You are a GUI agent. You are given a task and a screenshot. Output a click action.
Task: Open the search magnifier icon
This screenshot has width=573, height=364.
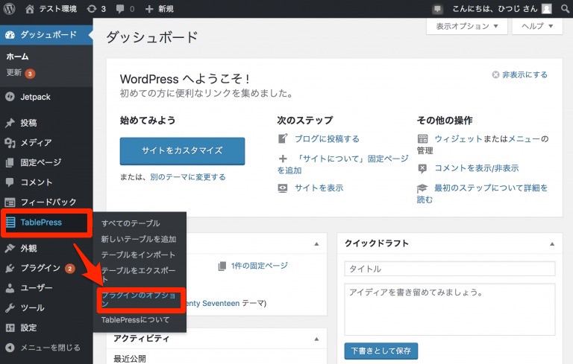565,9
